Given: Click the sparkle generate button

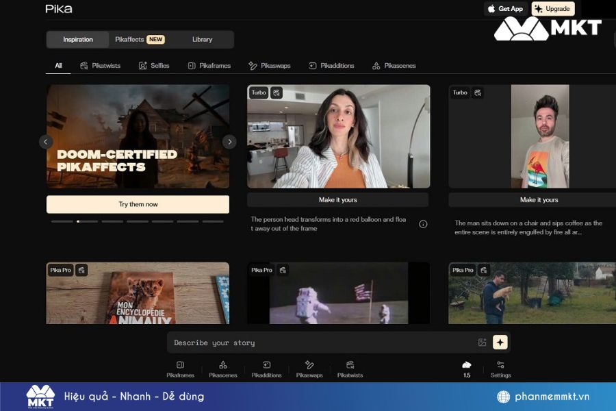Looking at the screenshot, I should click(x=500, y=342).
